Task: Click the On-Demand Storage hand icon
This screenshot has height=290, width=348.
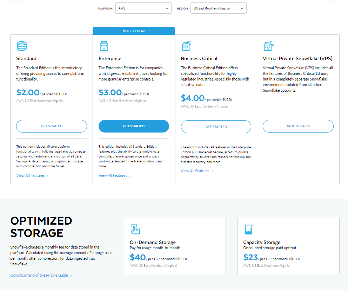Action: coord(135,228)
